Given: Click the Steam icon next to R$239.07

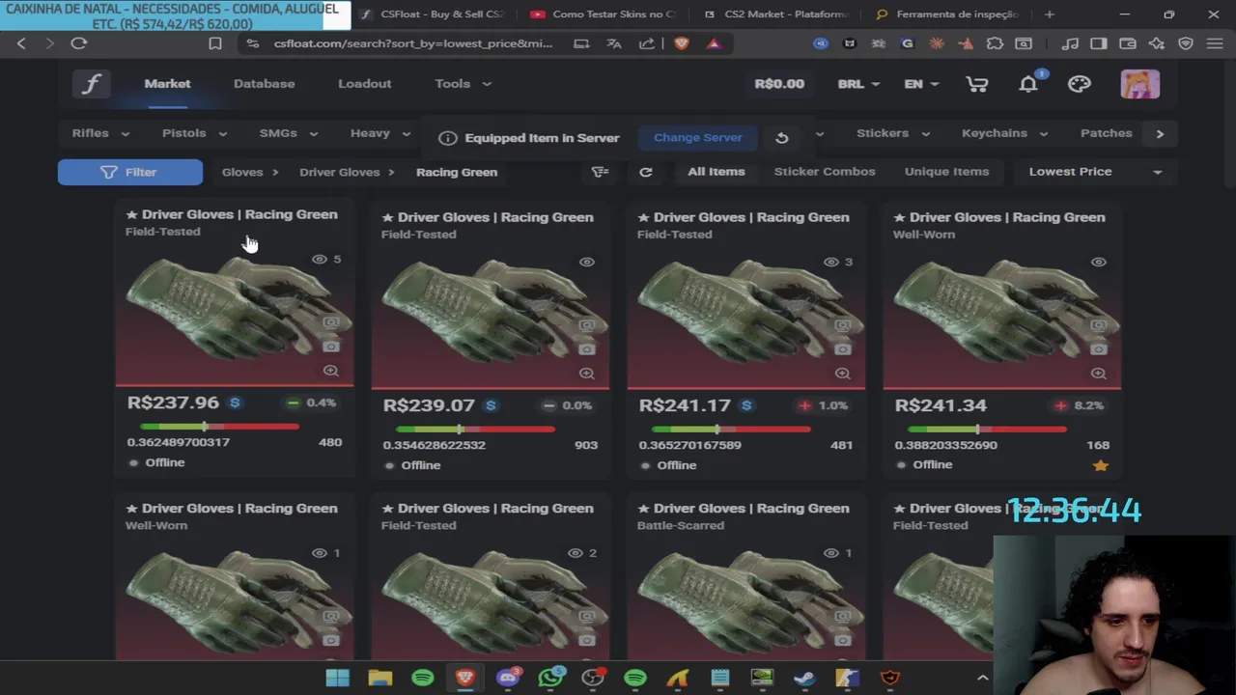Looking at the screenshot, I should click(x=491, y=405).
